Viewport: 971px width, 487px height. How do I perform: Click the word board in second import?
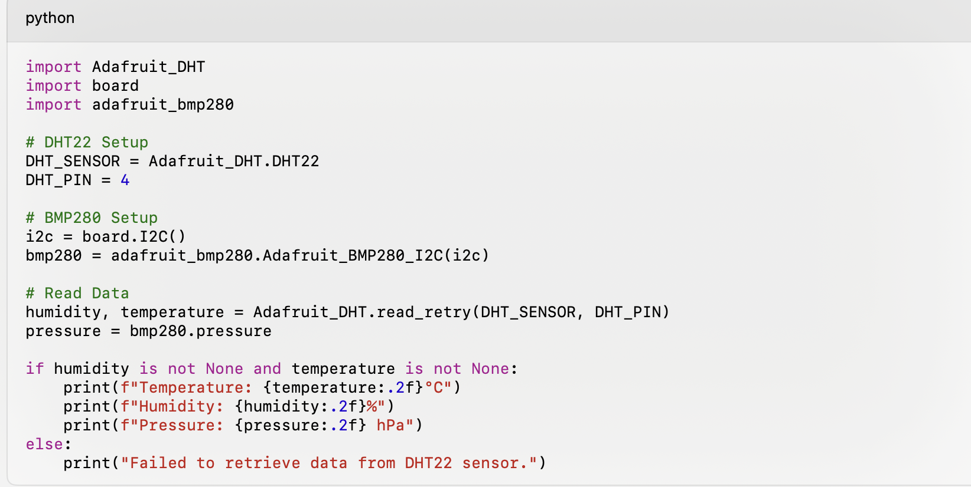pos(115,85)
